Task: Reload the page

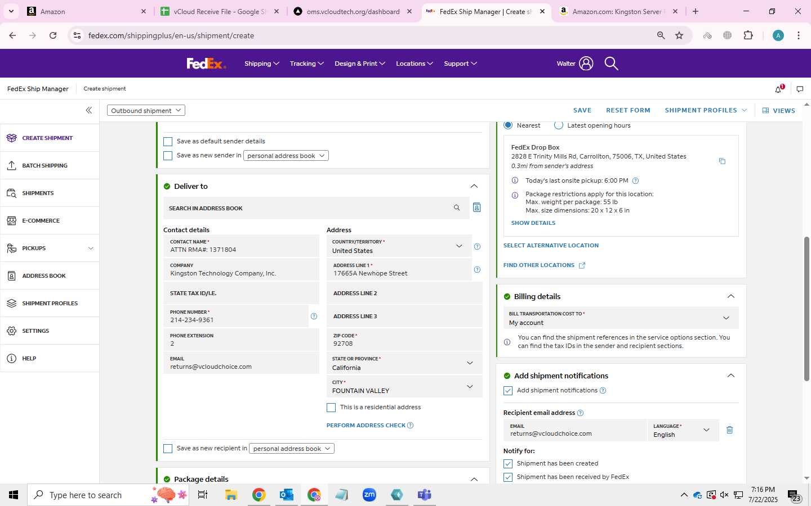Action: point(53,35)
